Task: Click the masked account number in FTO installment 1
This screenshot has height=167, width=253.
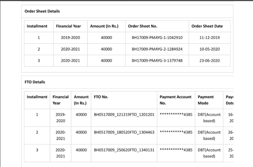Action: pos(176,114)
